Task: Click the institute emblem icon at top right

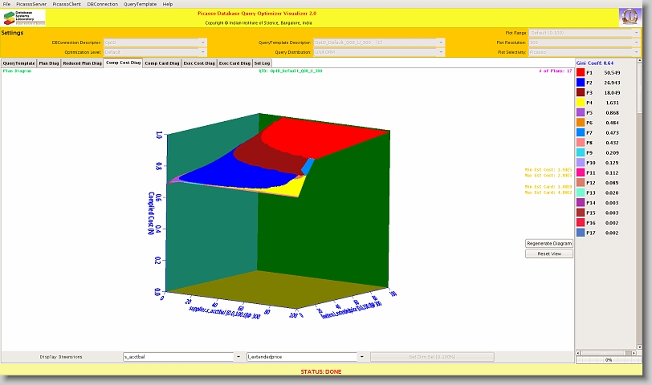Action: (629, 17)
